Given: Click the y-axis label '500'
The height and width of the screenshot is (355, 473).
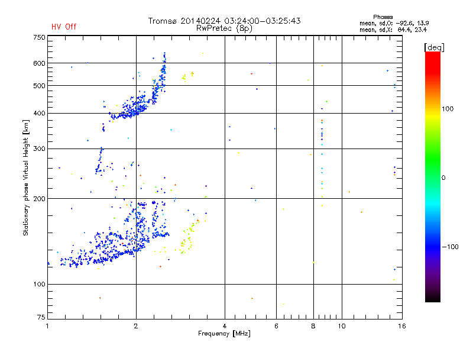Looking at the screenshot, I should click(x=39, y=86).
